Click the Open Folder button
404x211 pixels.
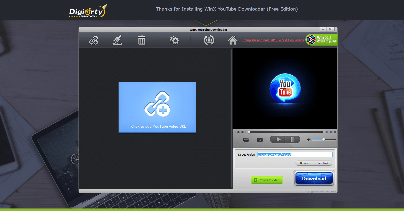coord(323,163)
